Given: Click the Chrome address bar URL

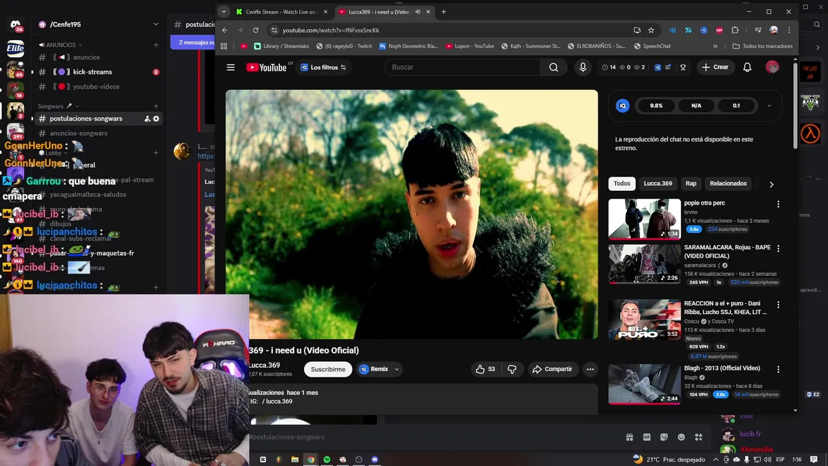Looking at the screenshot, I should click(x=331, y=30).
